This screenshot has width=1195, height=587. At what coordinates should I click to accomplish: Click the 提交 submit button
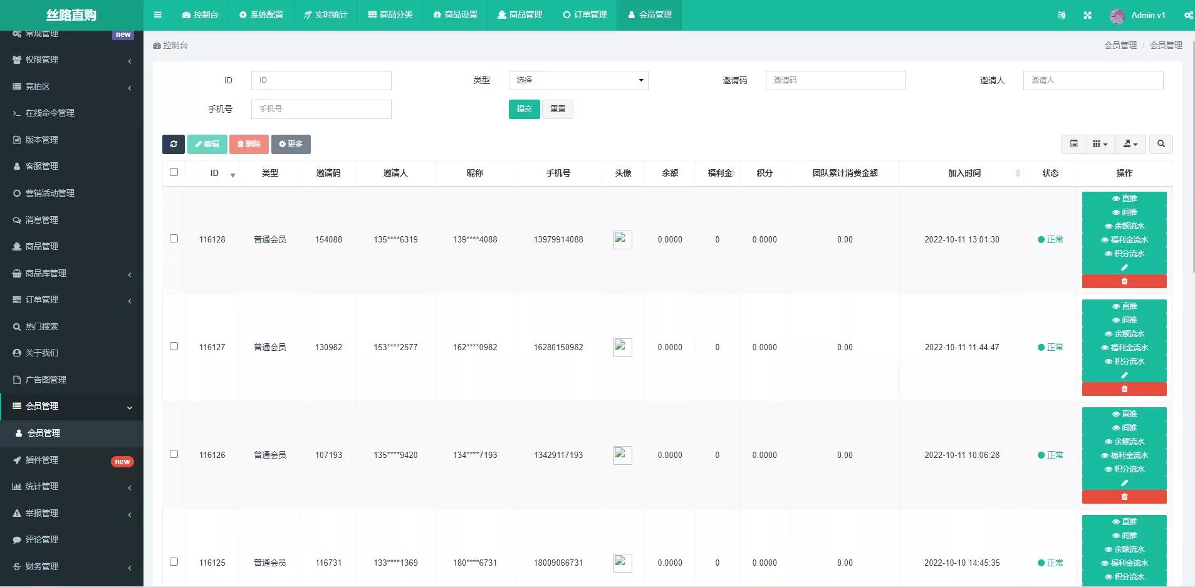click(x=523, y=109)
